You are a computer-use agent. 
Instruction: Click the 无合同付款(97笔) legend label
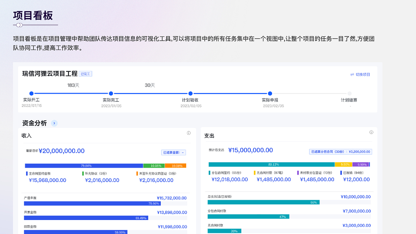(x=270, y=173)
